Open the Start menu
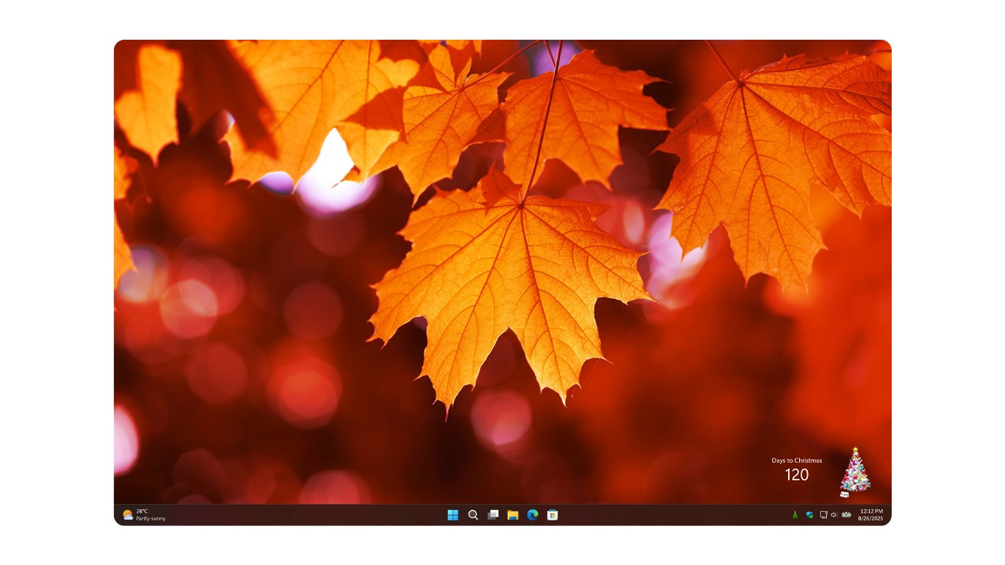 452,515
